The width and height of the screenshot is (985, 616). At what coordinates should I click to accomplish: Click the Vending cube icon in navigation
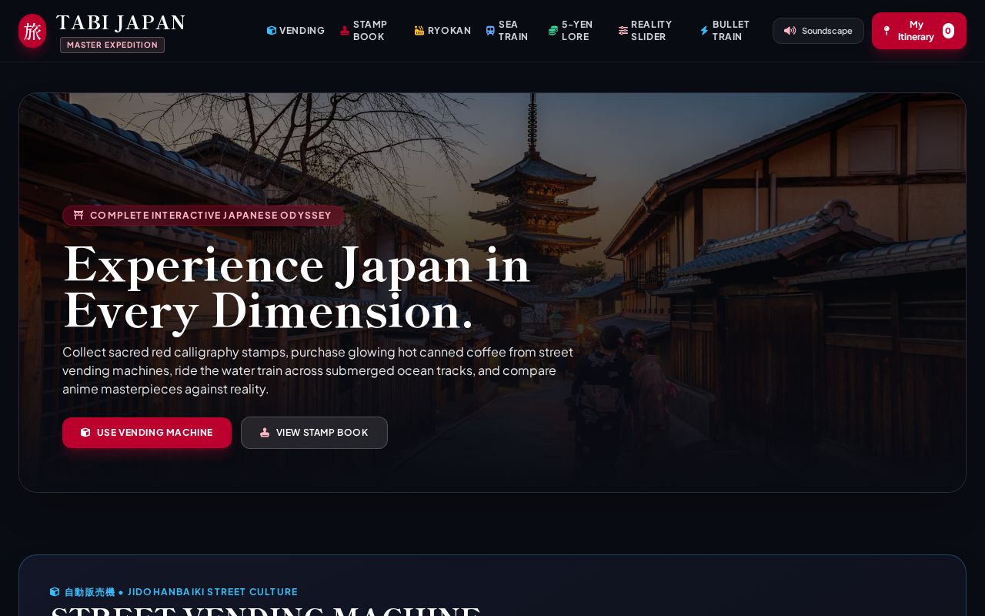click(x=272, y=31)
